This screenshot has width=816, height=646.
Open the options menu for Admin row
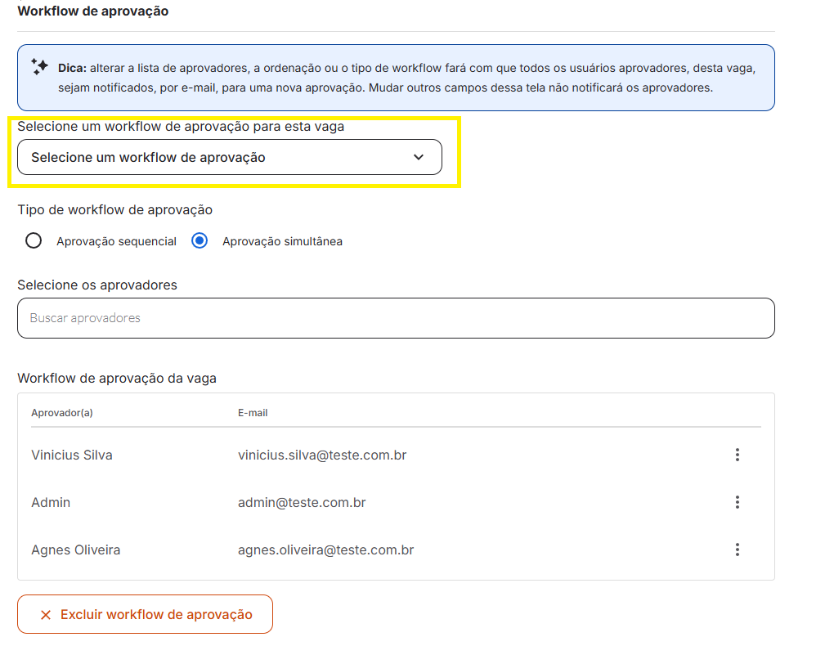click(x=737, y=502)
